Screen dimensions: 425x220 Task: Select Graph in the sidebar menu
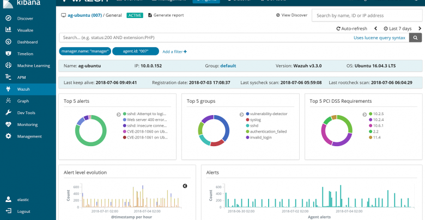pyautogui.click(x=23, y=100)
